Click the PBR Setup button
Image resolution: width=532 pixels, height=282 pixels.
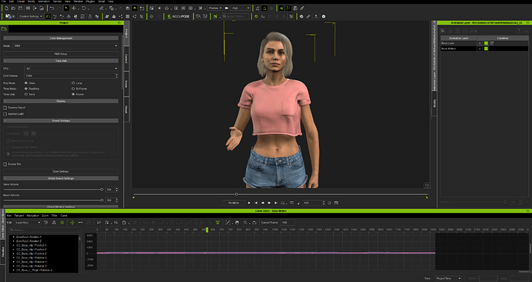point(61,54)
